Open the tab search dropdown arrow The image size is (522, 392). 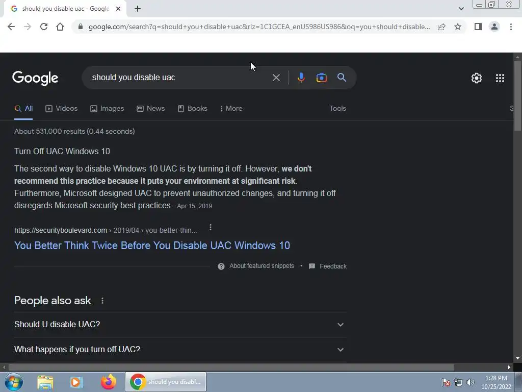coord(461,9)
